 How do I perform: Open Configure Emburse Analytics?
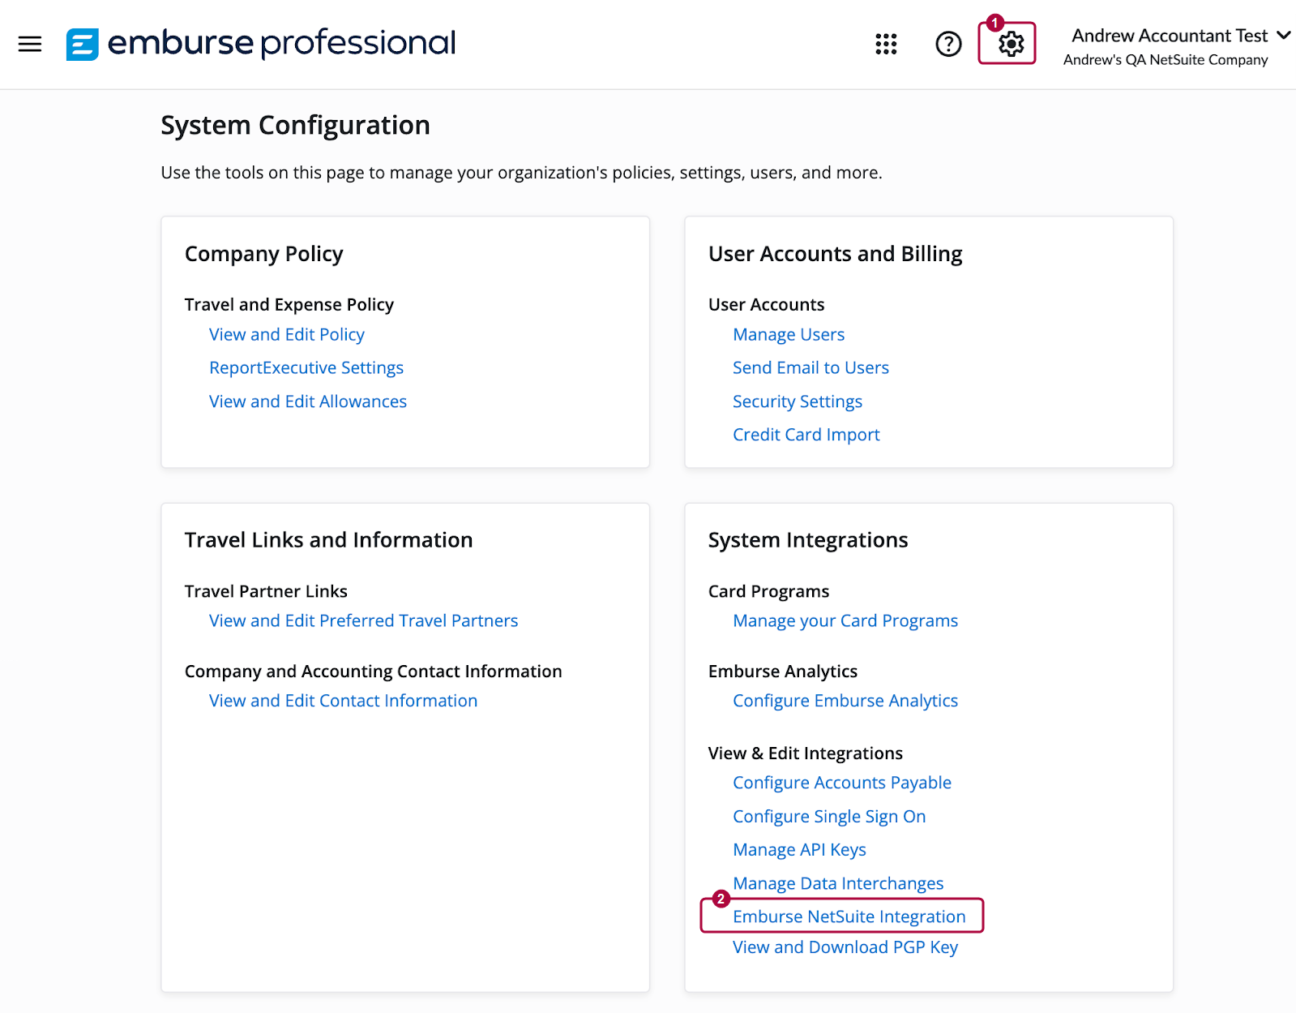point(845,701)
